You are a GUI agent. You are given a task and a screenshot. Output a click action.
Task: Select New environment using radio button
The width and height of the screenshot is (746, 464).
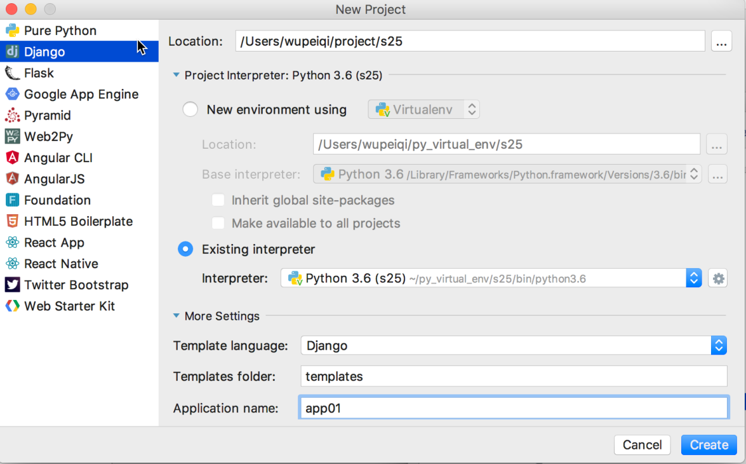pyautogui.click(x=190, y=109)
